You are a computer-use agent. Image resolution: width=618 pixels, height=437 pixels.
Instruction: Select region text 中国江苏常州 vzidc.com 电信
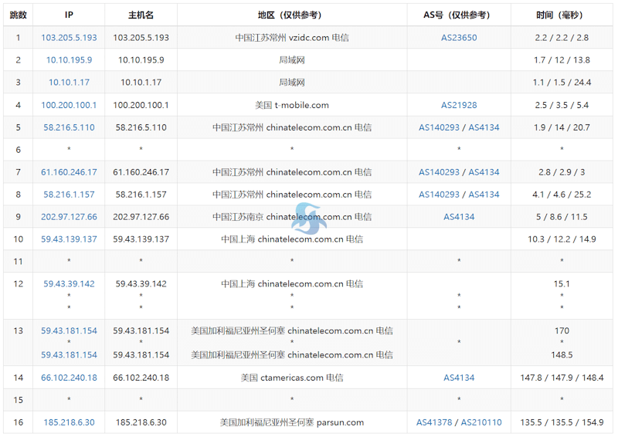click(292, 38)
